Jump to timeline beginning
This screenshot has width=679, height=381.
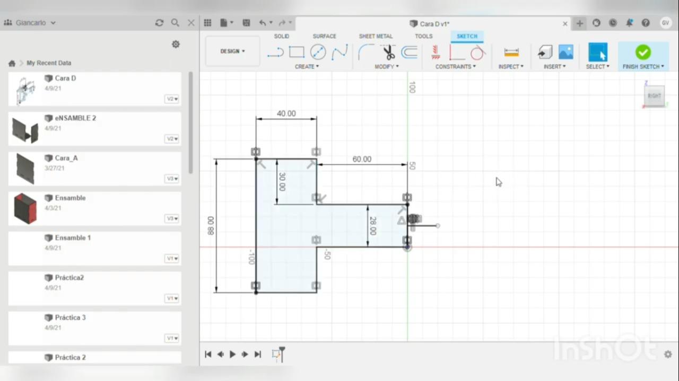point(208,355)
